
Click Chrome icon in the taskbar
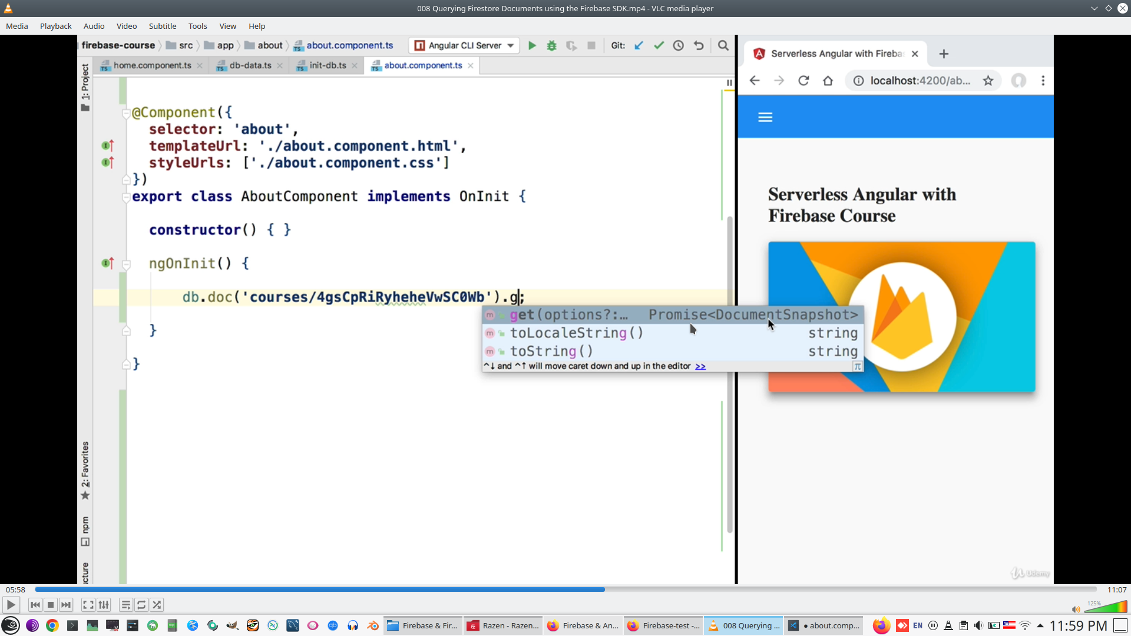(x=52, y=625)
